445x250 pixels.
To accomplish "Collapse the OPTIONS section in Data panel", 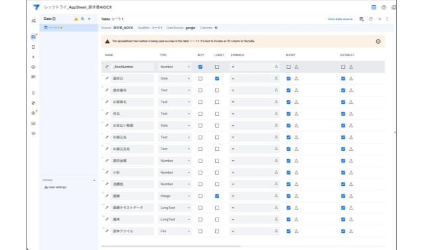I will (94, 181).
